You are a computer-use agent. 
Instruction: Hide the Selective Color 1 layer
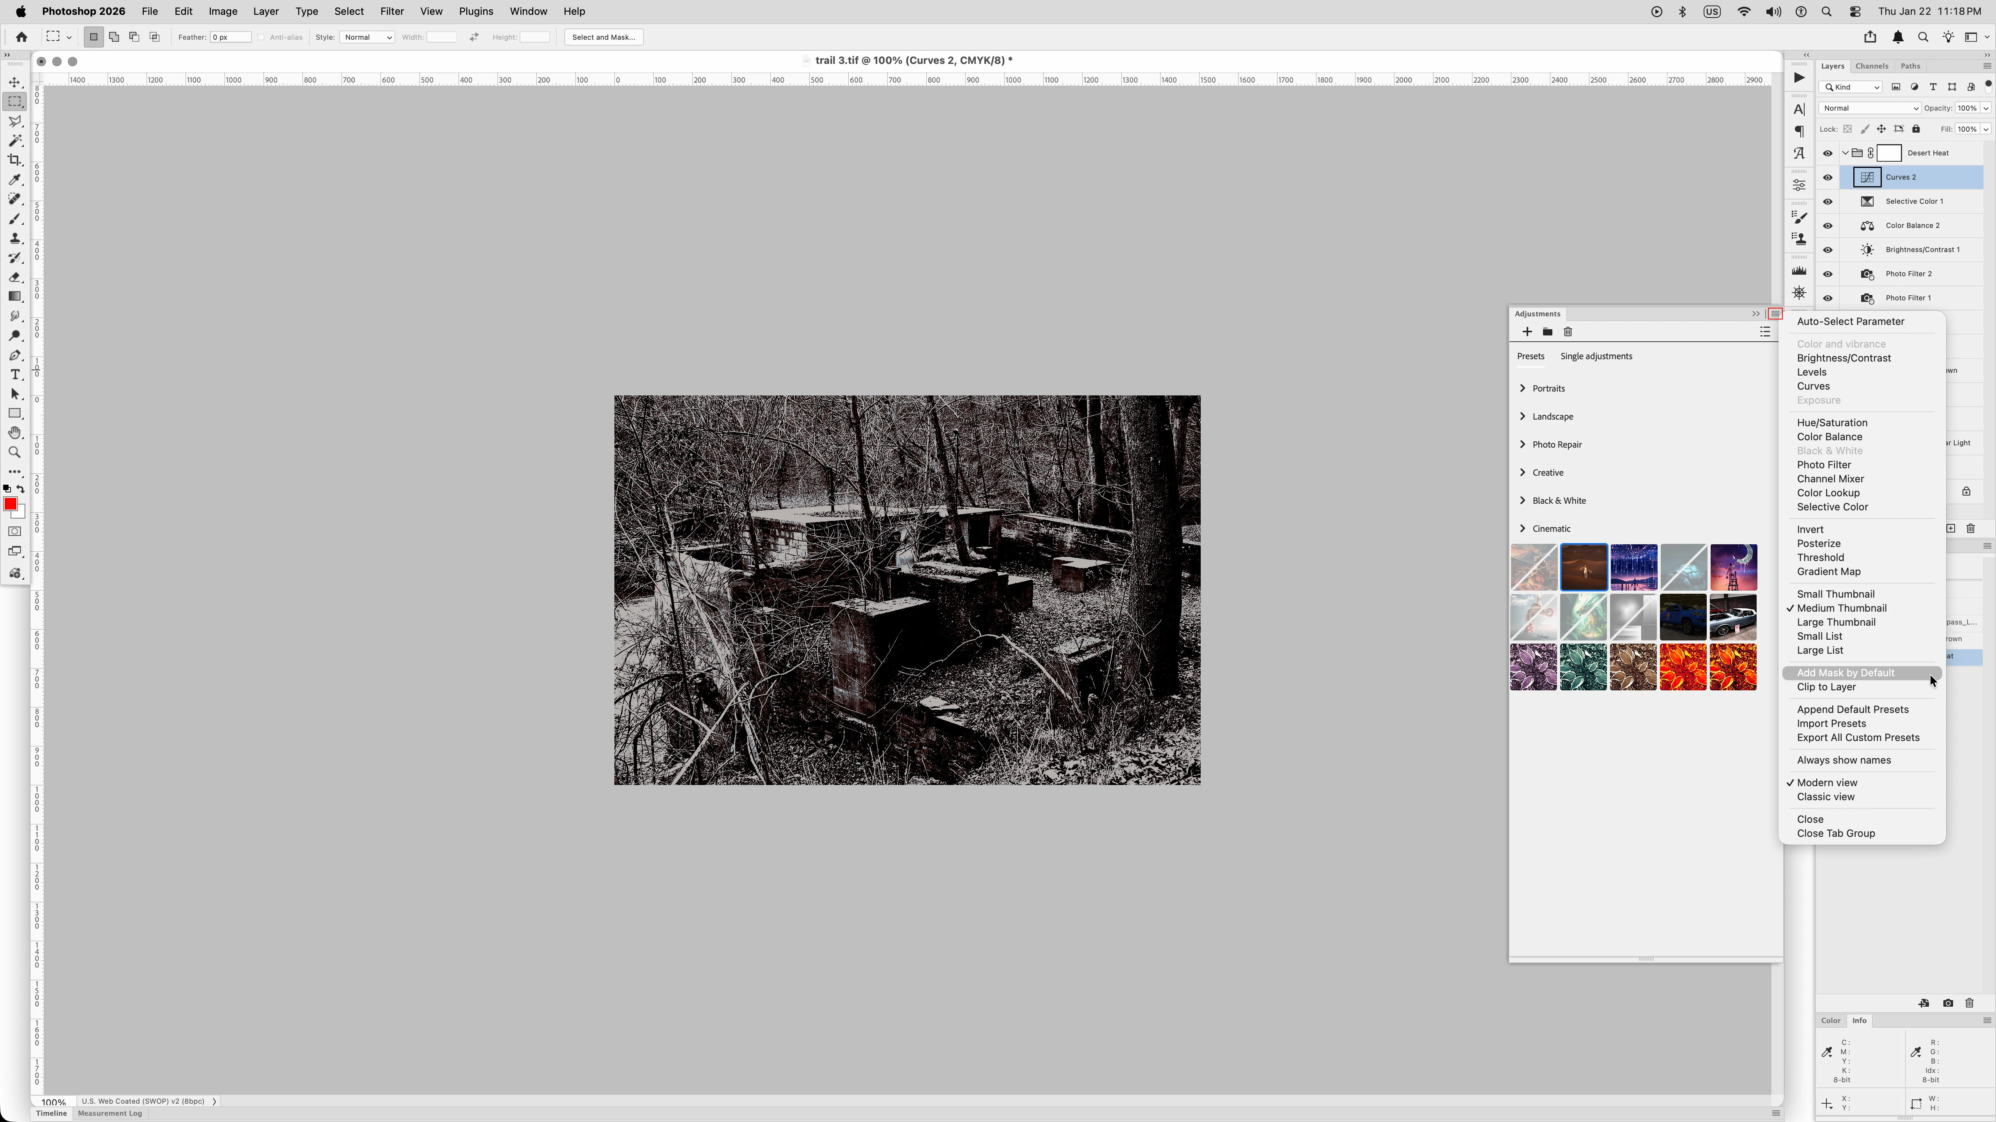[1828, 201]
